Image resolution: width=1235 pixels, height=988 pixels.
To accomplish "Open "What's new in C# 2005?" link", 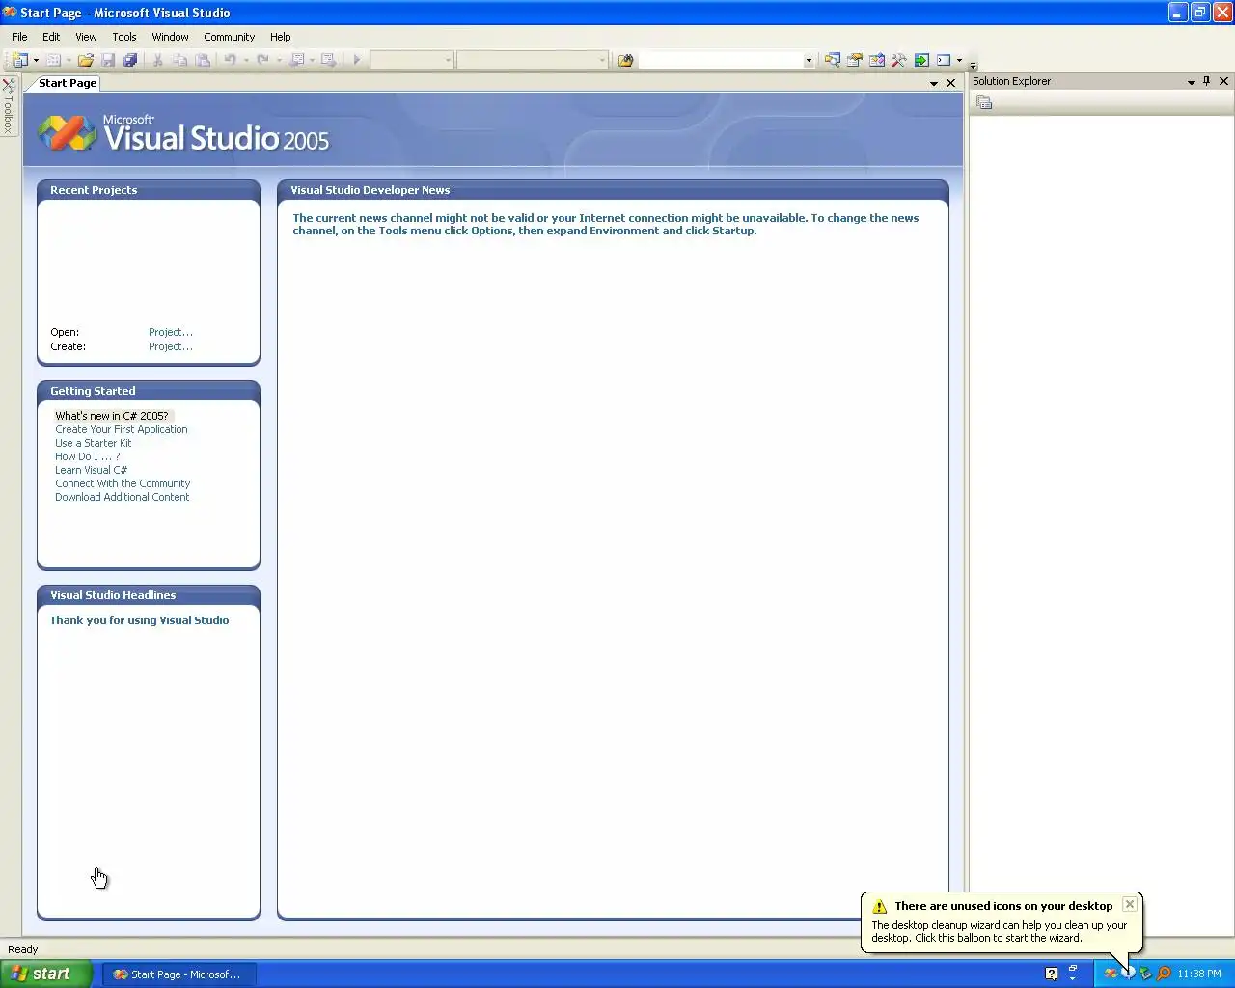I will (112, 416).
